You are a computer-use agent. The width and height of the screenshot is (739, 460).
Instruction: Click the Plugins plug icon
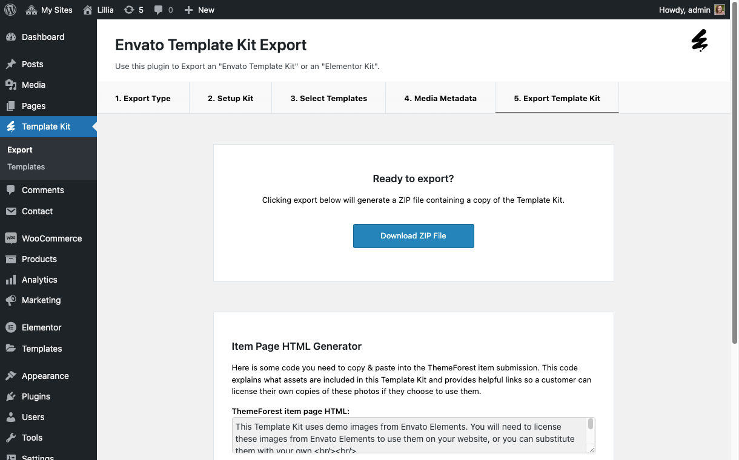[11, 396]
